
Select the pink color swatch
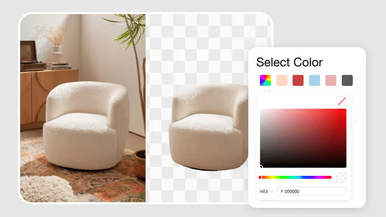click(x=331, y=80)
